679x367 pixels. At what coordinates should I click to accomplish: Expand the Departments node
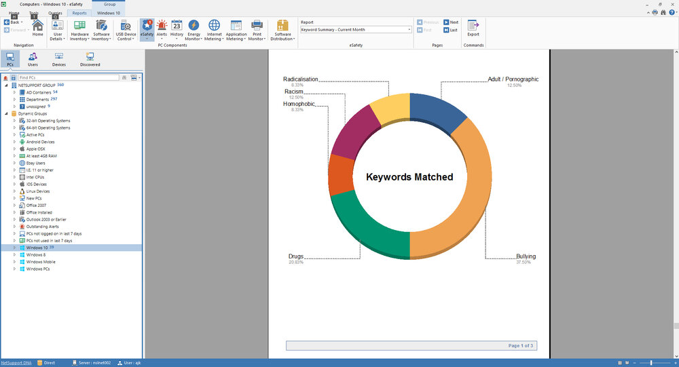click(14, 99)
